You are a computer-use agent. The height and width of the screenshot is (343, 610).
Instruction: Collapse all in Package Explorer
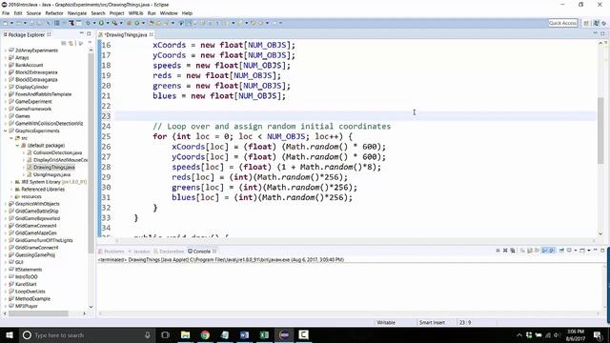(64, 43)
